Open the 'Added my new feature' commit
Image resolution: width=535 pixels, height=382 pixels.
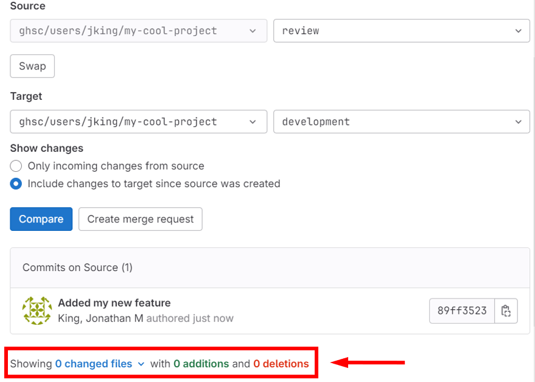pyautogui.click(x=114, y=303)
